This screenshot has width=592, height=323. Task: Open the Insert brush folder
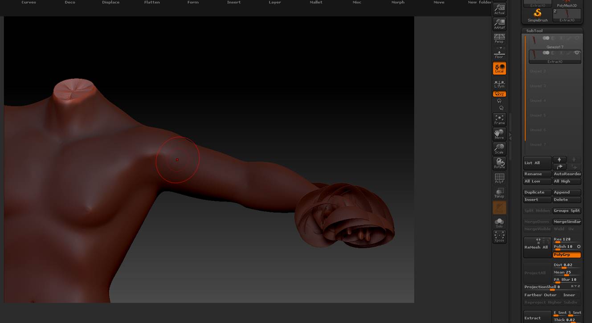[234, 3]
